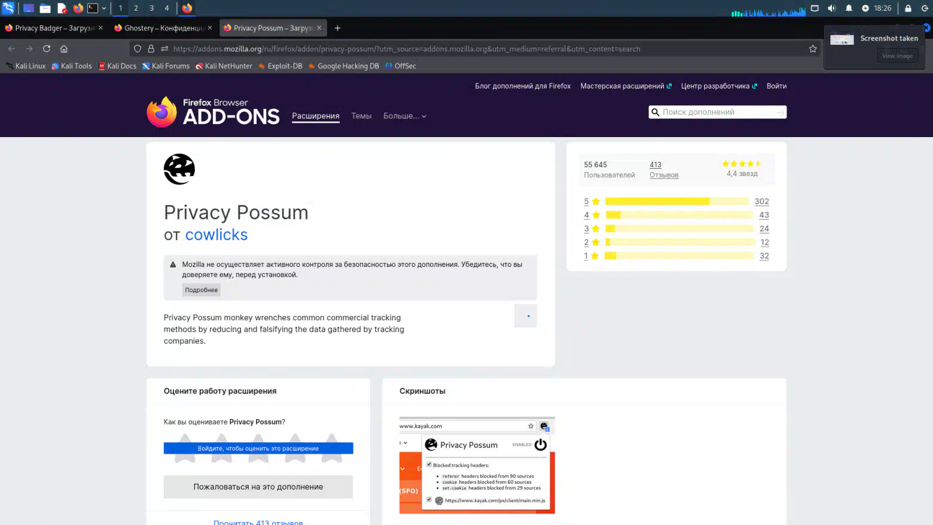Bookmark this page with the star icon
The image size is (933, 525).
[x=813, y=49]
